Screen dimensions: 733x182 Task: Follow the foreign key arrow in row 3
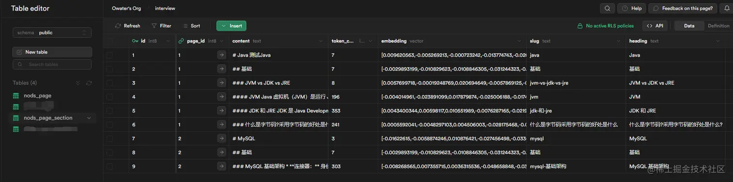[x=222, y=83]
